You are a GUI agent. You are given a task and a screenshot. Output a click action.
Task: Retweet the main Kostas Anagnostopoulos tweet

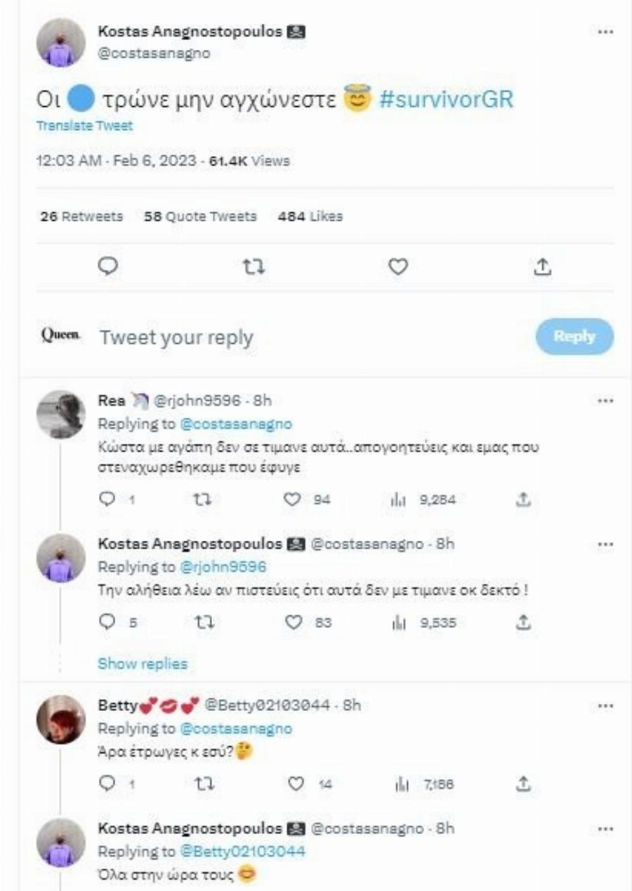click(246, 266)
